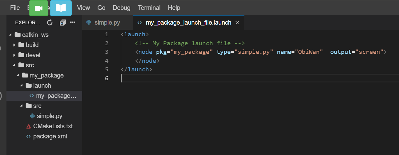Select the devel folder
Screen dimensions: 399x155
coord(44,55)
